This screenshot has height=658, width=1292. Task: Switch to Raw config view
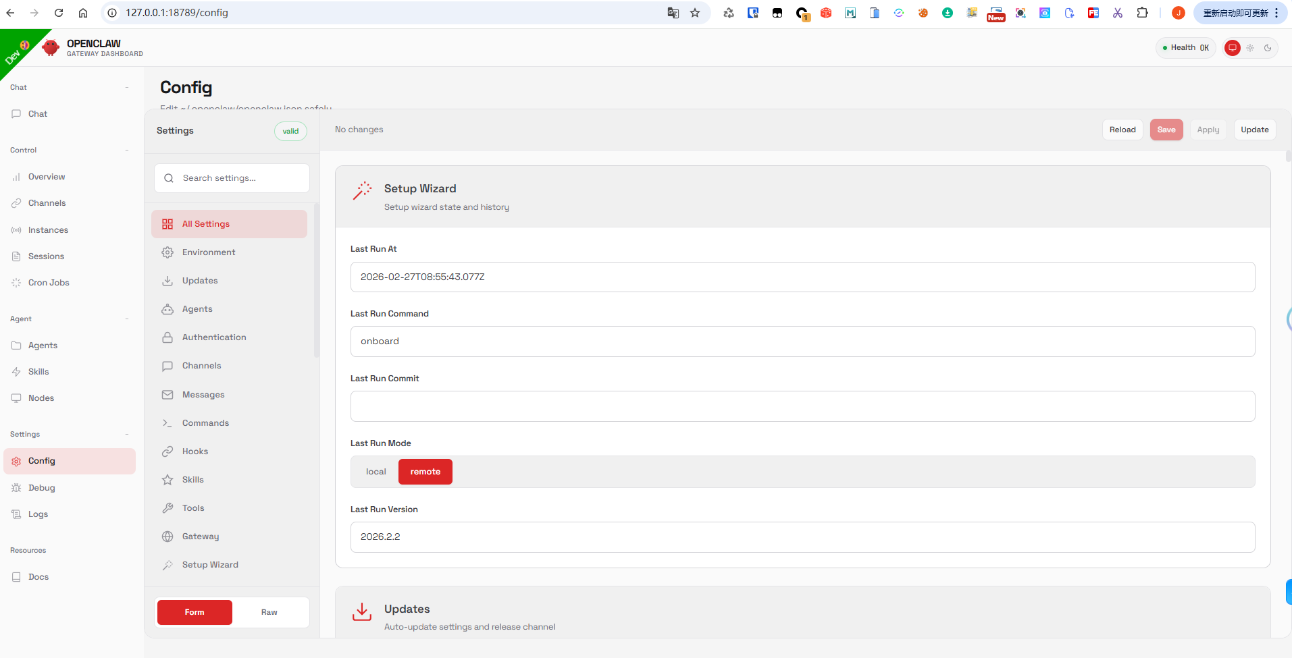coord(269,612)
